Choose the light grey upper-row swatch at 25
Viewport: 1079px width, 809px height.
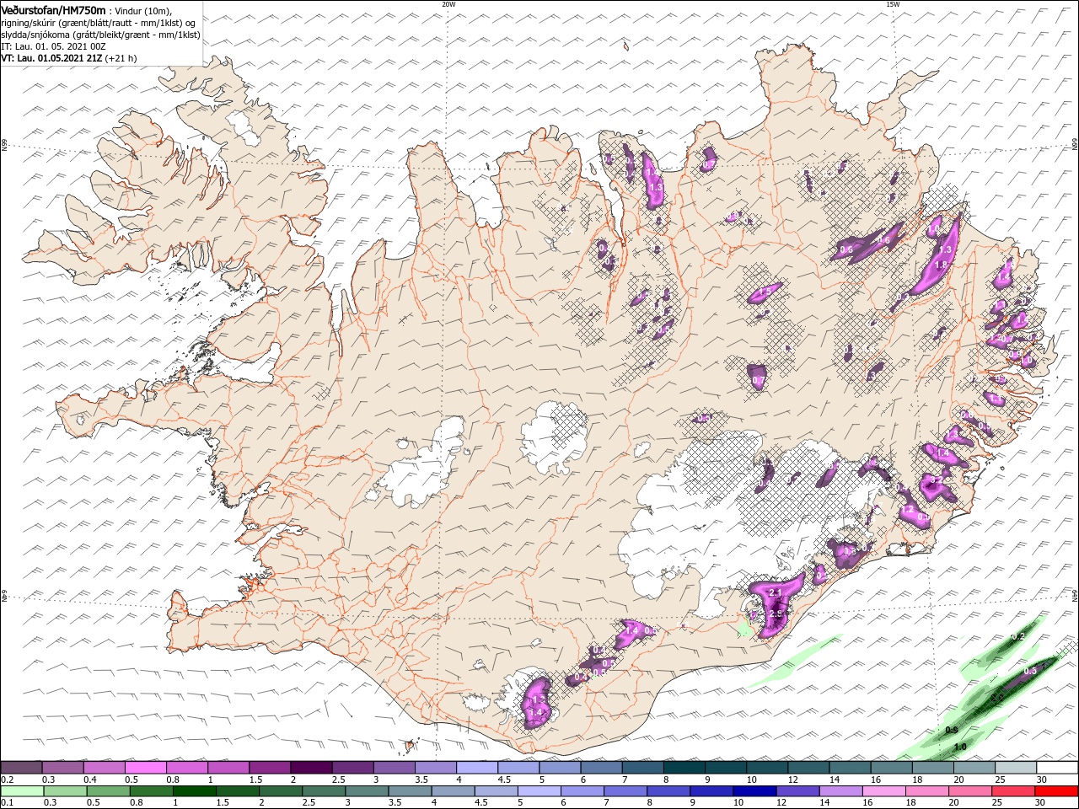pos(1016,768)
